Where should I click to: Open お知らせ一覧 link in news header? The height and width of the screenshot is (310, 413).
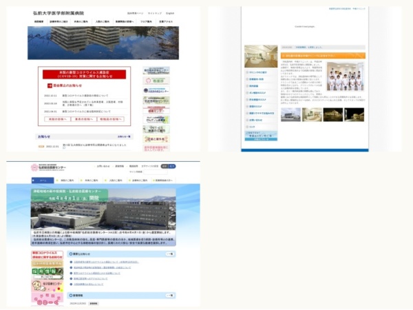pos(124,136)
